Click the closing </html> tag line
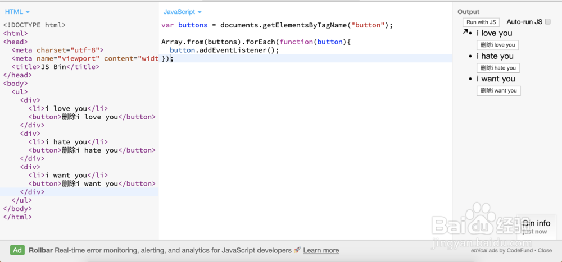Screen dimensions: 562x262 tap(17, 217)
